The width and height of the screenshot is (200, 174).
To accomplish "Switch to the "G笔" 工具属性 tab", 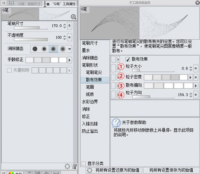I will point(60,4).
